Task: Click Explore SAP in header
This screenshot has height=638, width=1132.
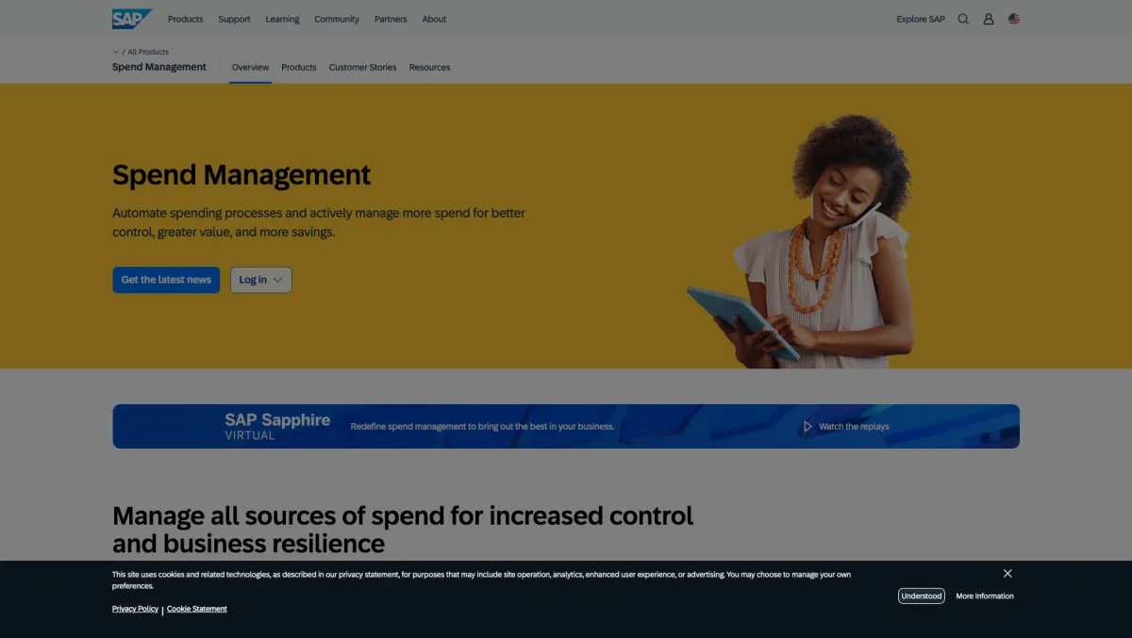Action: (921, 19)
